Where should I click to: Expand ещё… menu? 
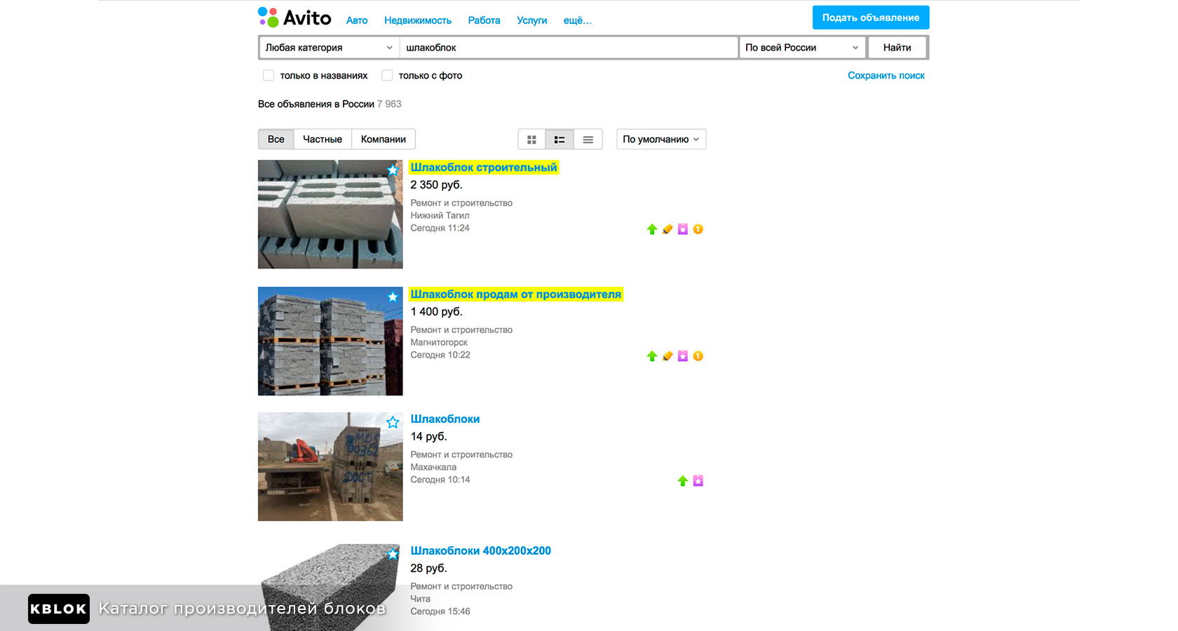578,20
